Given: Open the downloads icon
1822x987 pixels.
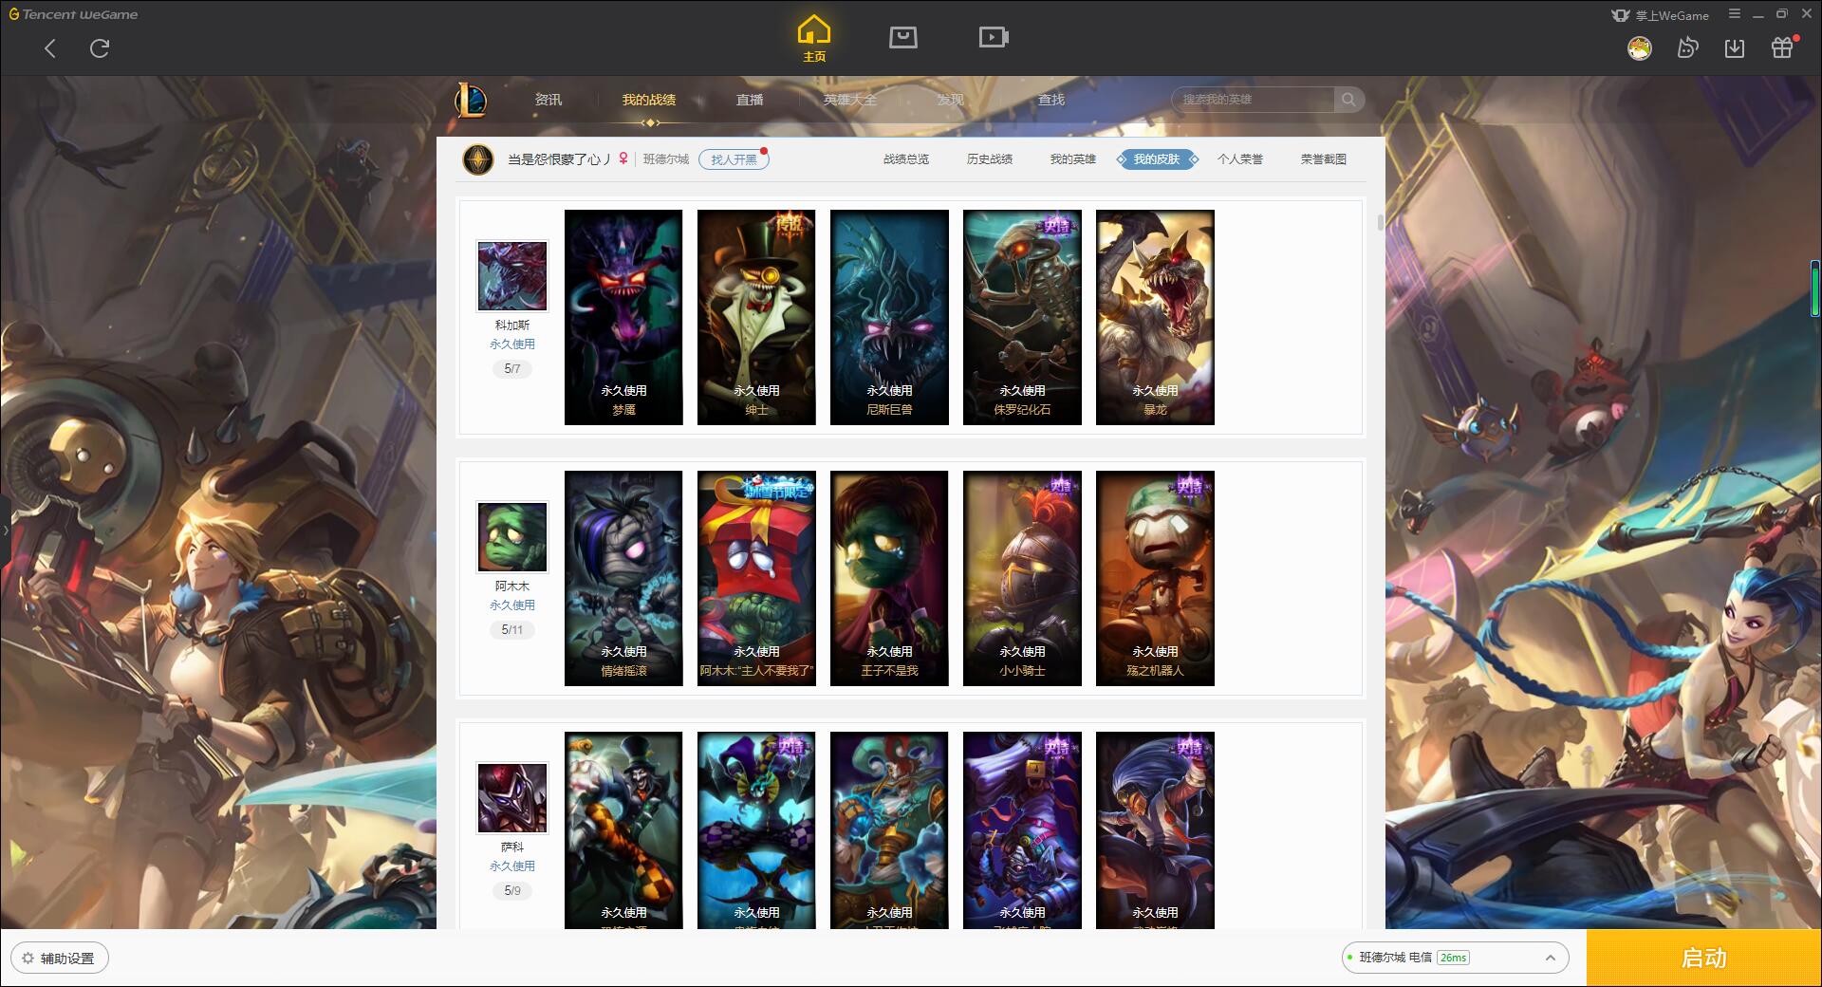Looking at the screenshot, I should [1735, 47].
